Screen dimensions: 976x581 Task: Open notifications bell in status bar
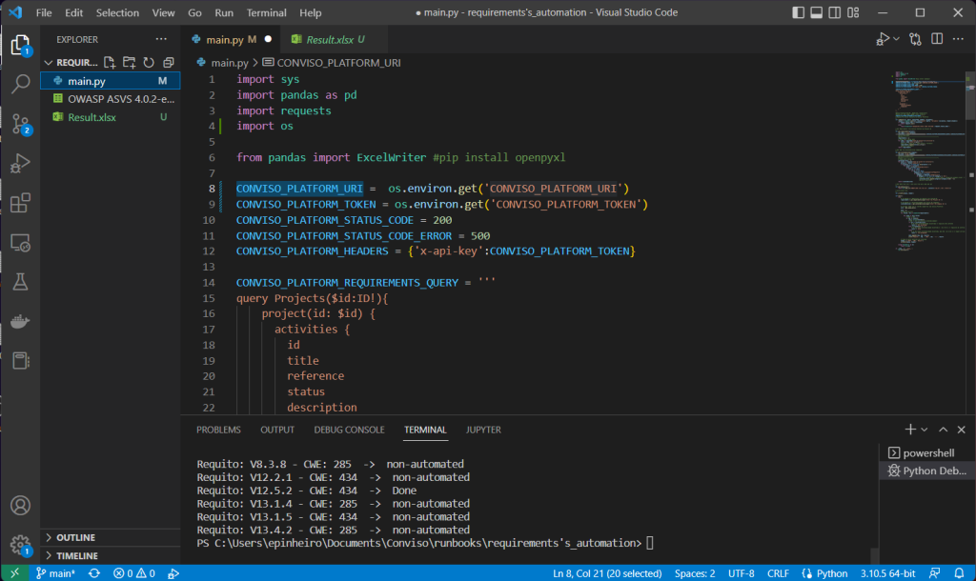959,573
